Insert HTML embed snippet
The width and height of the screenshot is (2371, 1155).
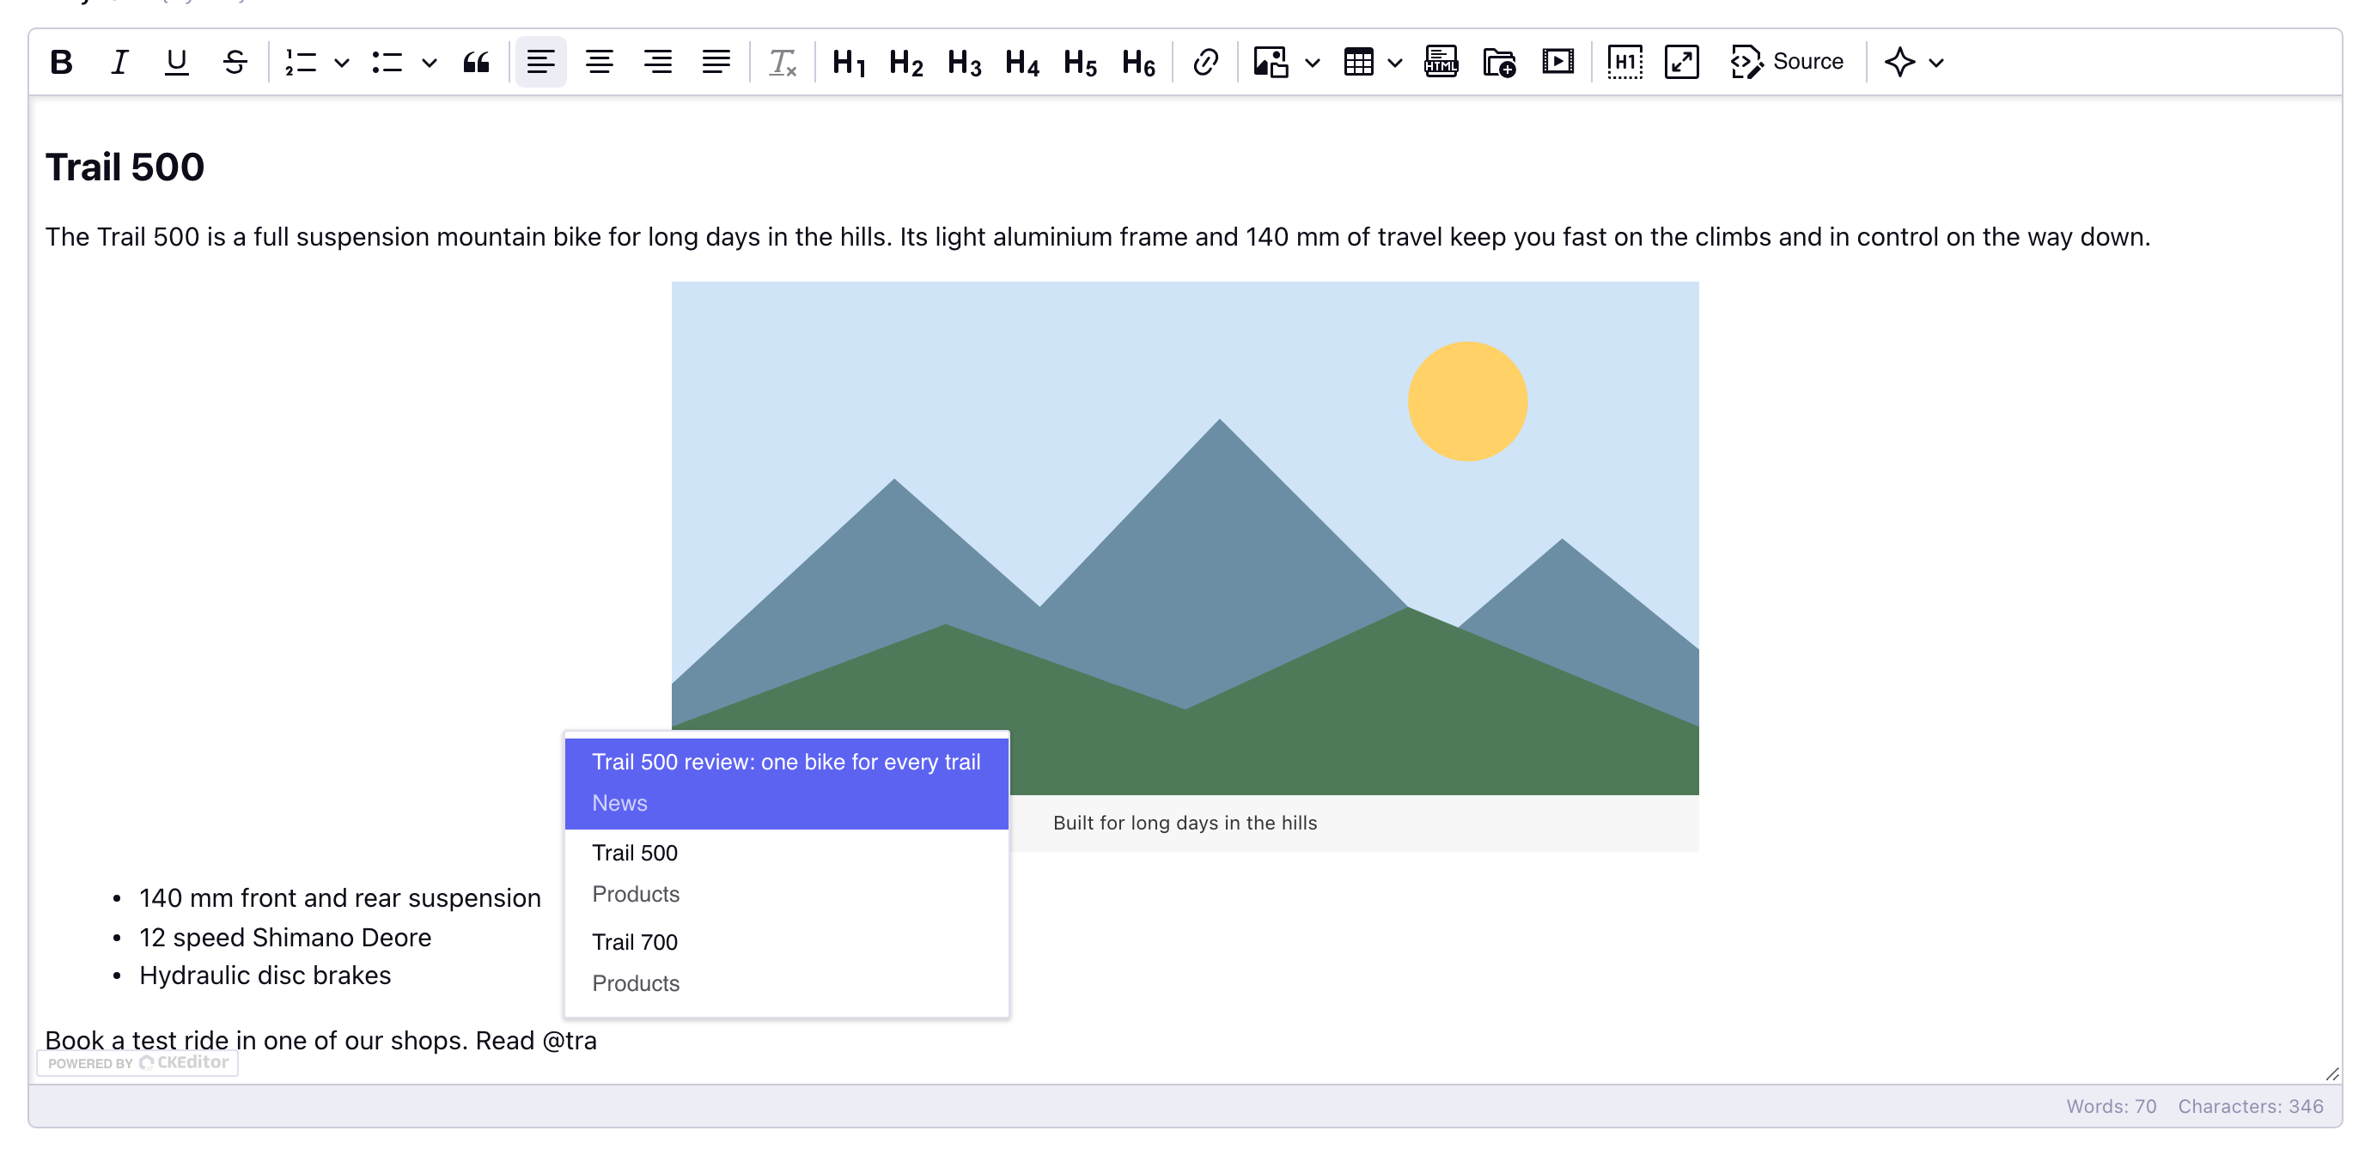[1441, 62]
